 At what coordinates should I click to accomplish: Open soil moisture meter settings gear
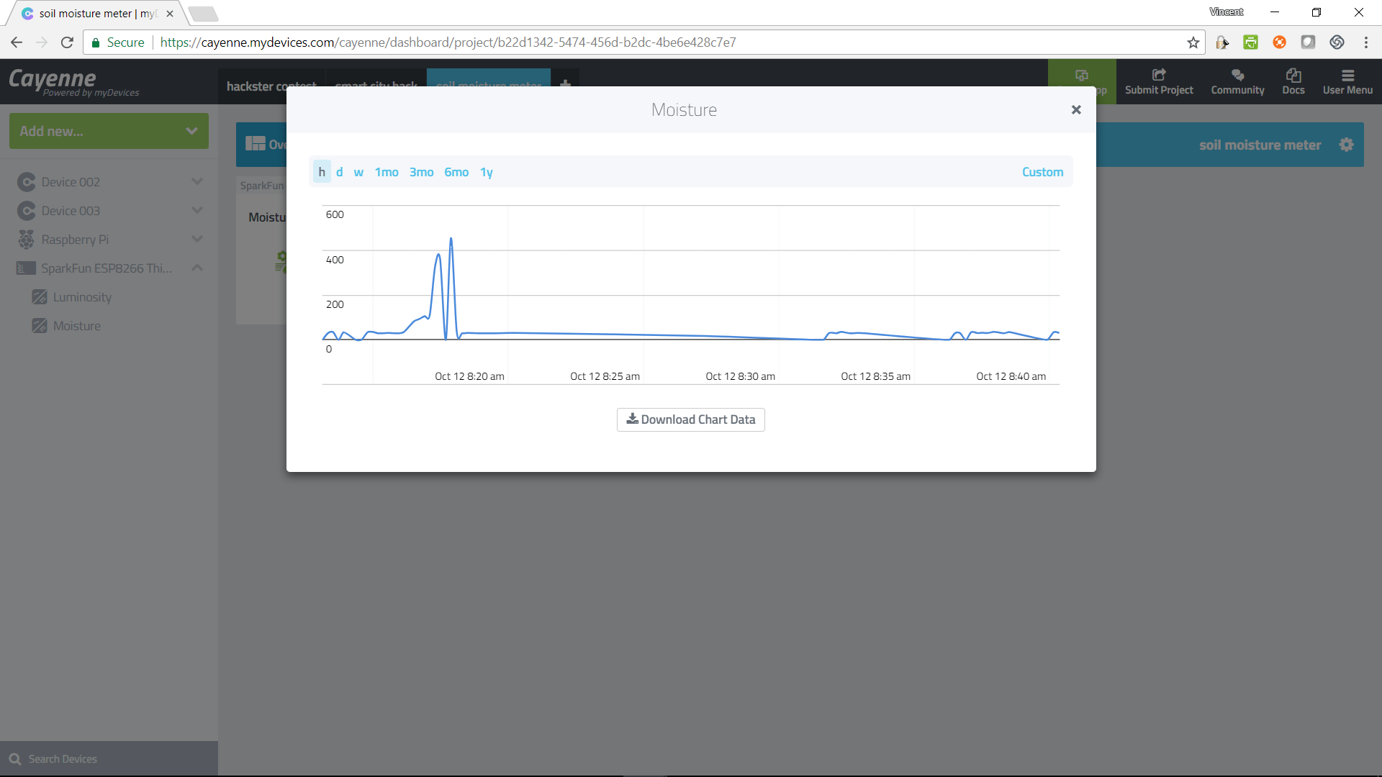[x=1346, y=145]
